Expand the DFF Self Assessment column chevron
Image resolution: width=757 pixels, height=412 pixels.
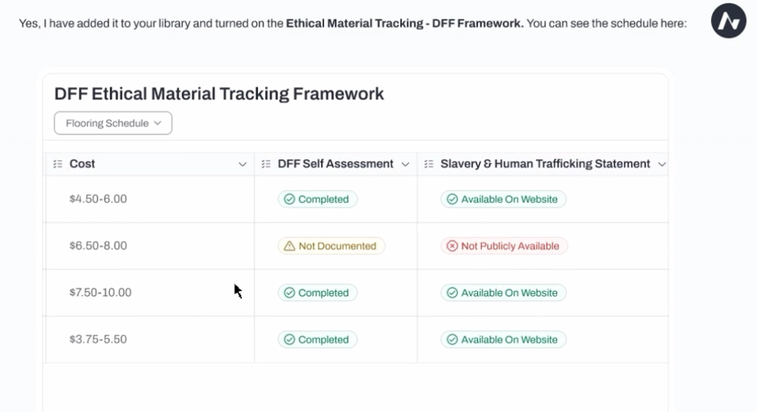point(405,165)
